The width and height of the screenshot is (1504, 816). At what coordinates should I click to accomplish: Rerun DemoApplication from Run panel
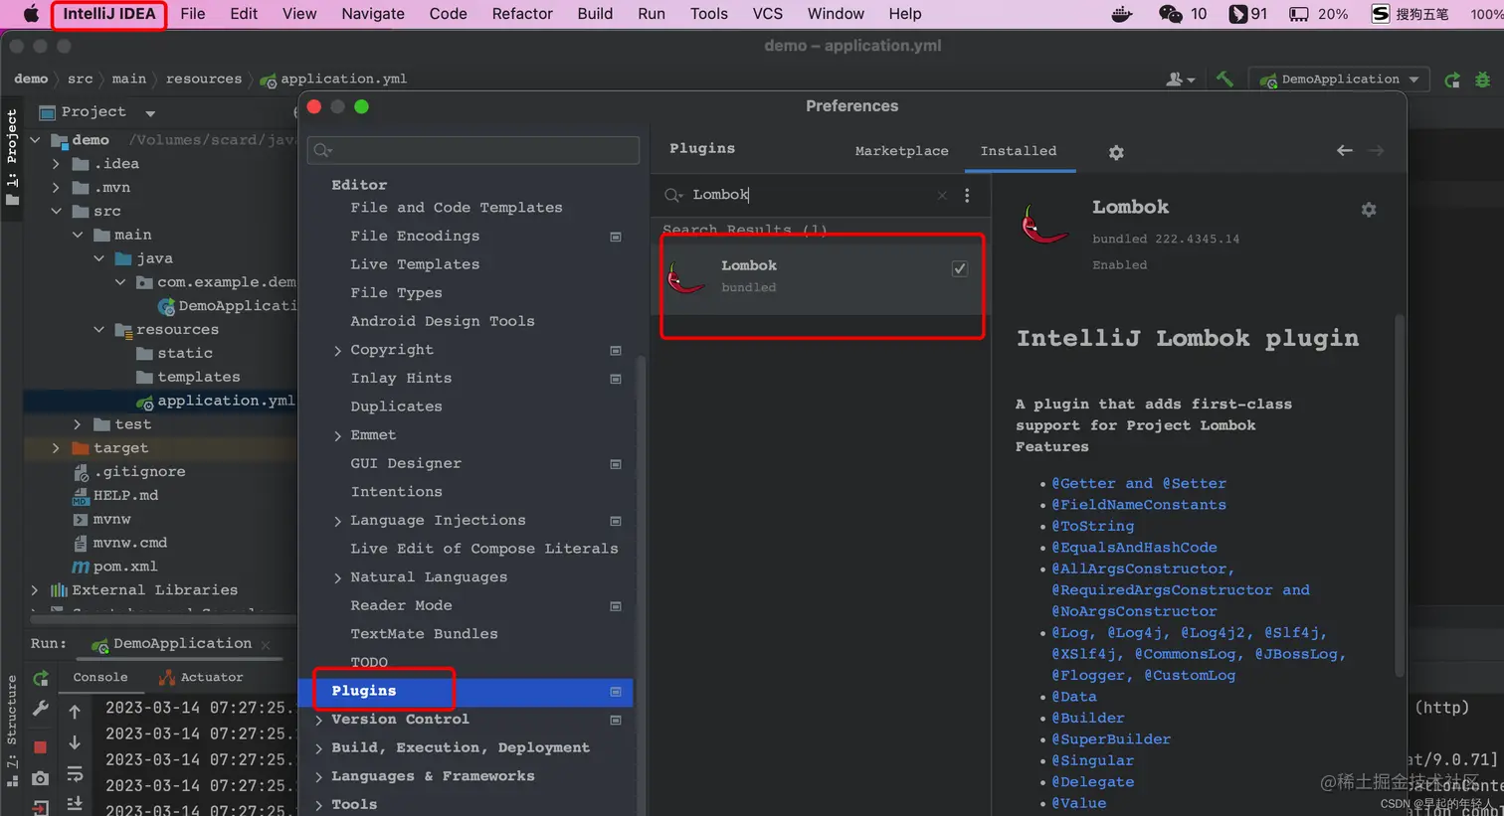(41, 678)
